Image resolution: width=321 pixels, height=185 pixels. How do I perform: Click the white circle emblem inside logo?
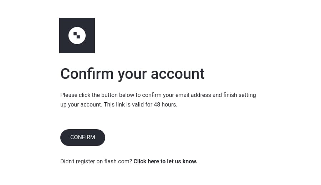(x=77, y=36)
